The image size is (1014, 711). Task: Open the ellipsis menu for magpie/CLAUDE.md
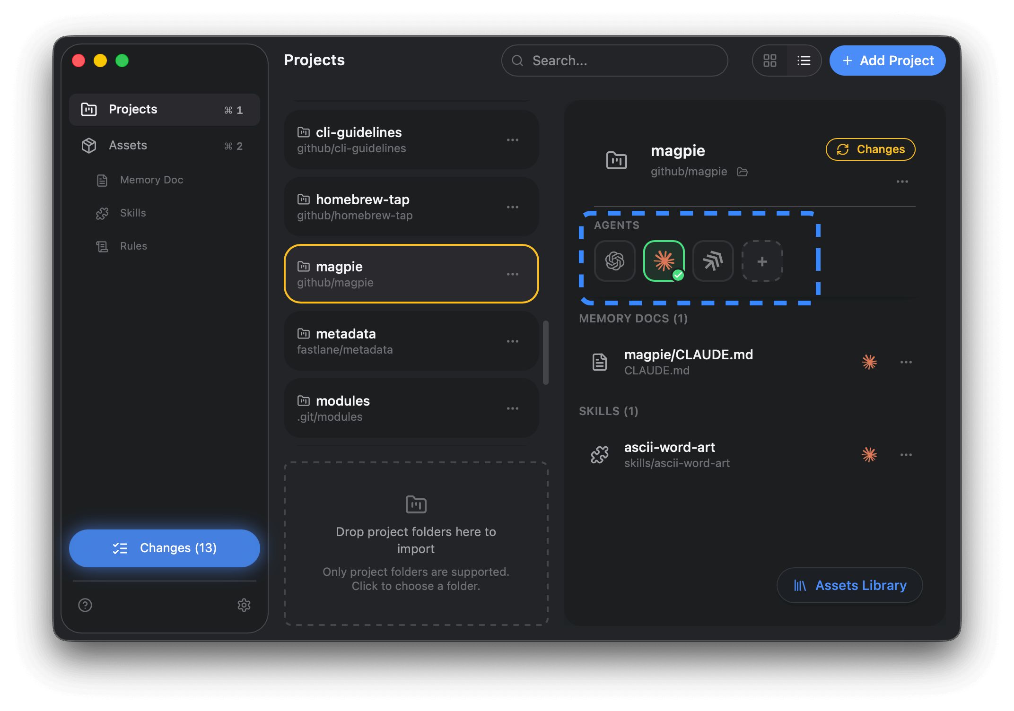tap(906, 362)
